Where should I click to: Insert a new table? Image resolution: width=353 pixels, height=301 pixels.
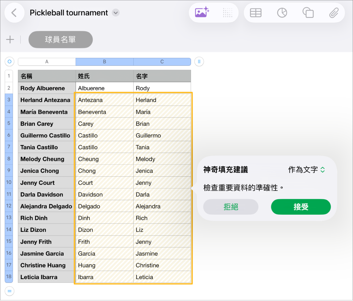(x=256, y=13)
